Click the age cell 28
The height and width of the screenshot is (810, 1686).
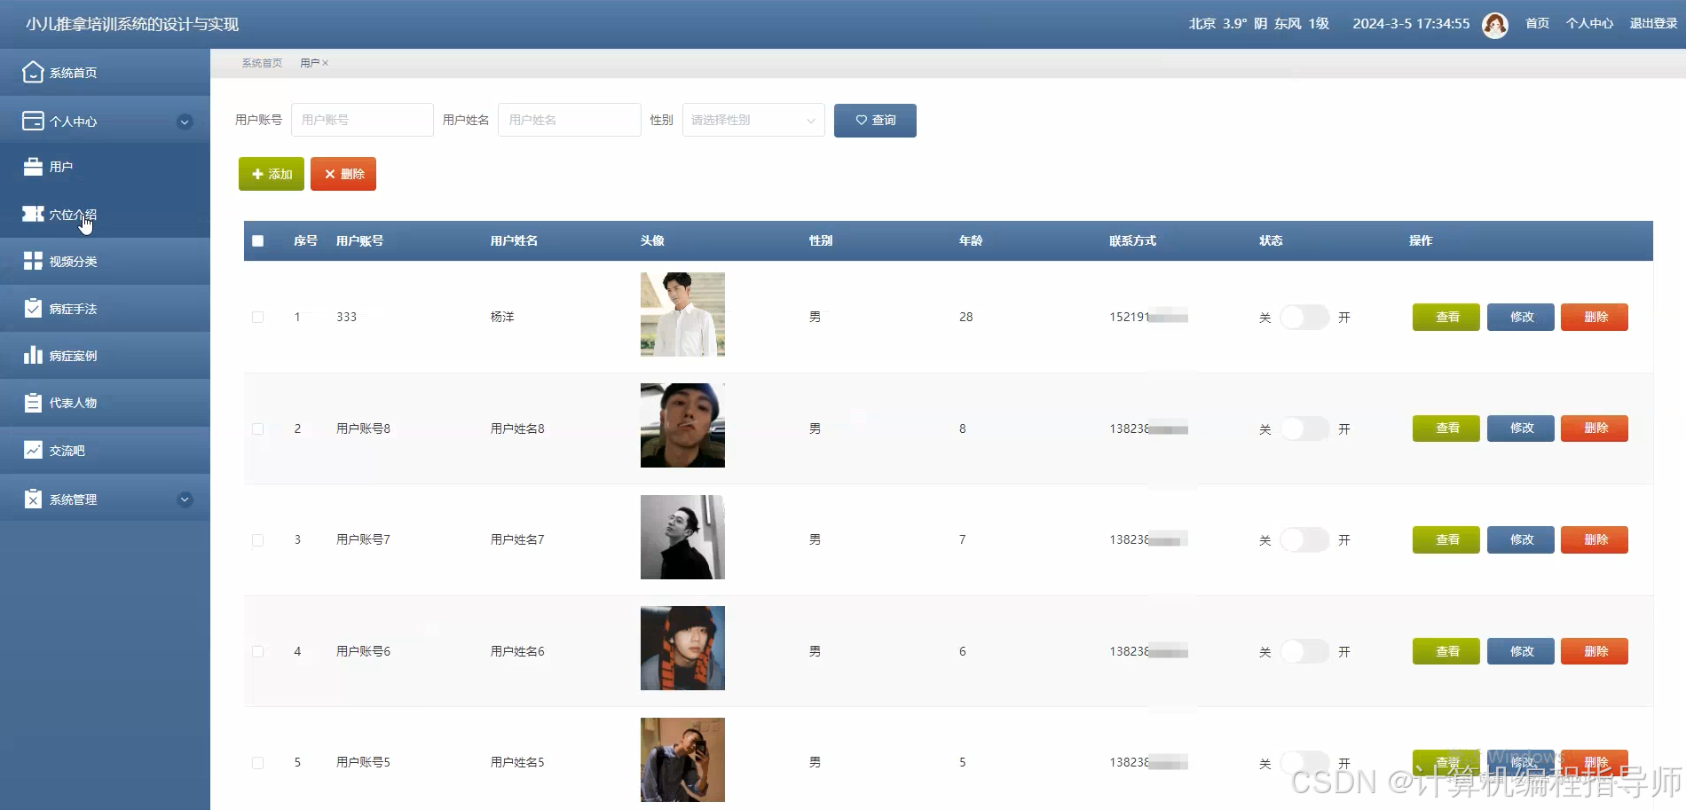tap(965, 317)
